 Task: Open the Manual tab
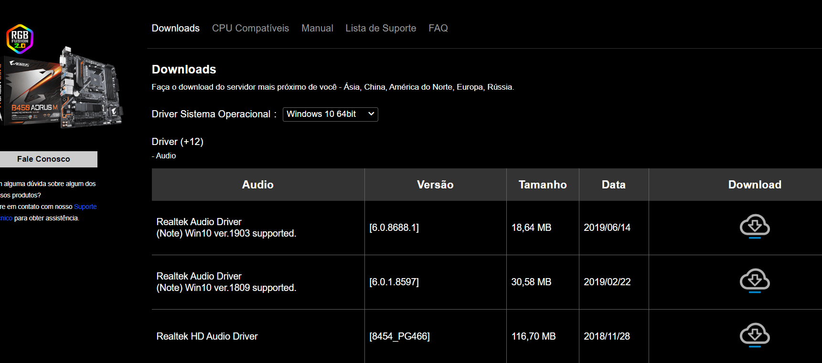click(x=317, y=28)
